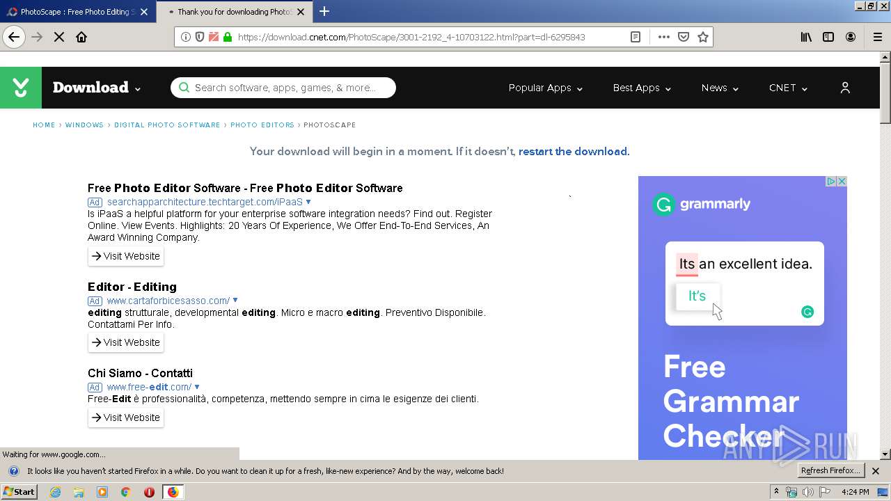891x501 pixels.
Task: Expand the CNET menu
Action: click(788, 88)
